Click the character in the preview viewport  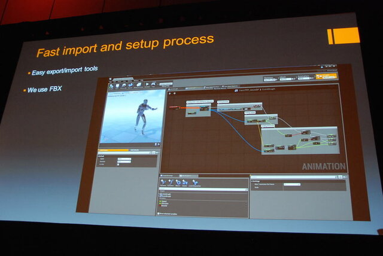[143, 116]
